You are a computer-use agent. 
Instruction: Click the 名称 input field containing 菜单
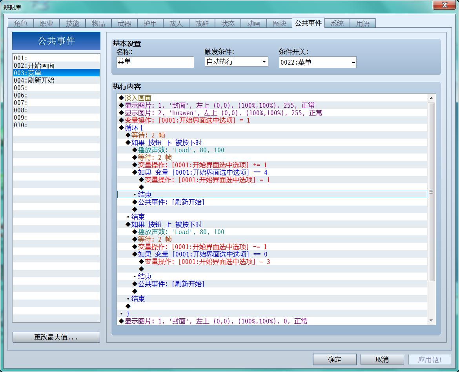point(155,62)
